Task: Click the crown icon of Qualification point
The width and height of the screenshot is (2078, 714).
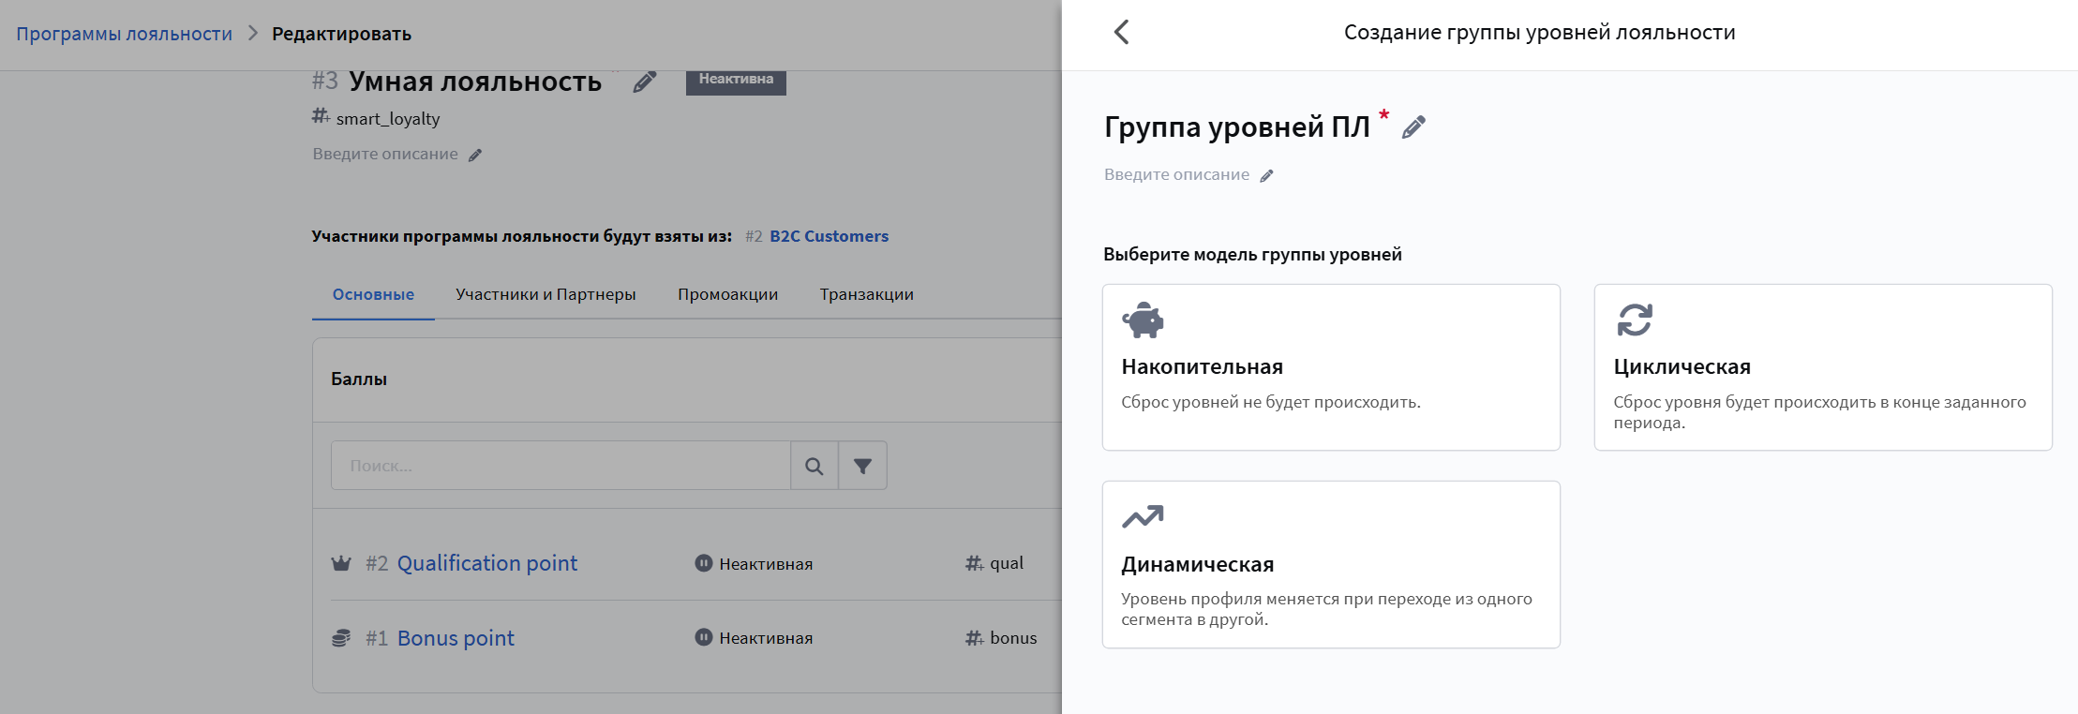Action: 341,563
